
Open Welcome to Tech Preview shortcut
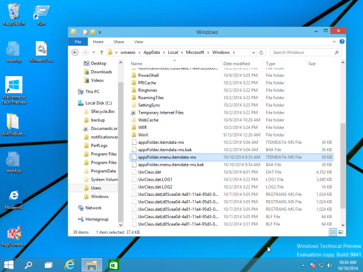[x=14, y=90]
